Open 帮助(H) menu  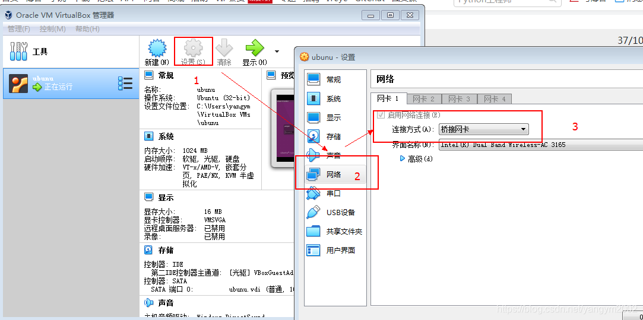pyautogui.click(x=87, y=29)
